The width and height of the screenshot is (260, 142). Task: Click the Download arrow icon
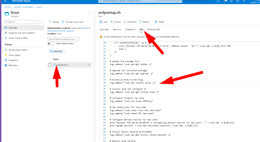point(125,22)
